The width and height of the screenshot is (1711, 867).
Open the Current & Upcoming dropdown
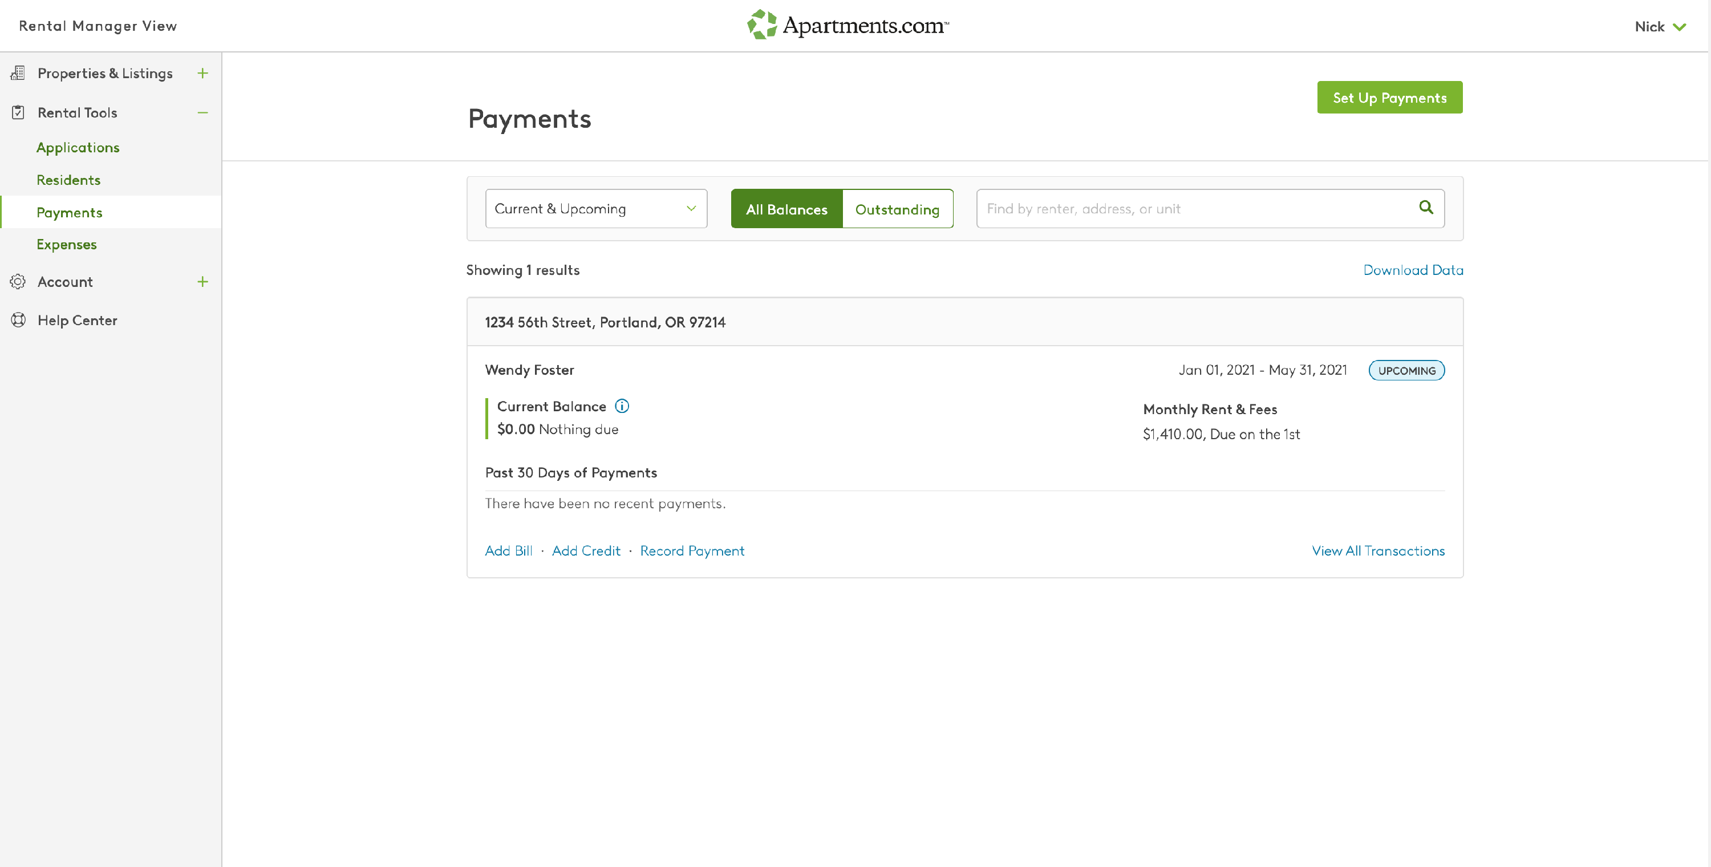596,209
